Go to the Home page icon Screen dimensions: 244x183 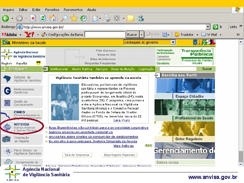tap(53, 18)
